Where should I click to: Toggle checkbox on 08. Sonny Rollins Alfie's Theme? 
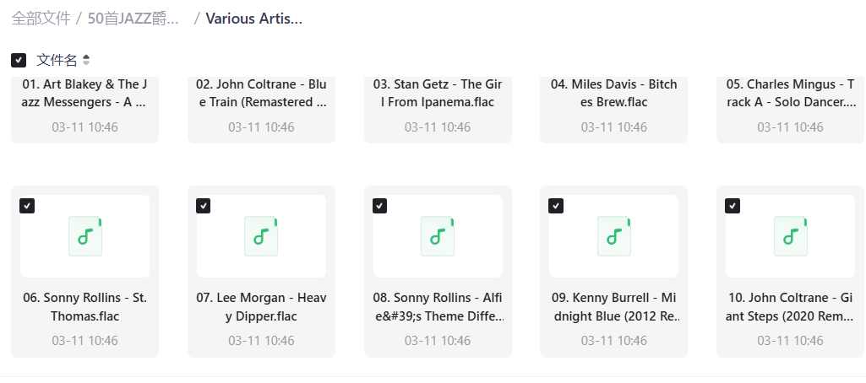pyautogui.click(x=379, y=206)
